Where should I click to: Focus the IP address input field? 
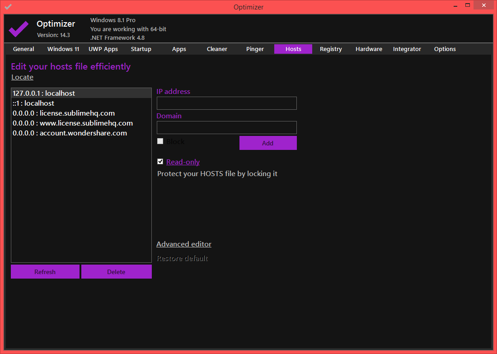click(226, 103)
